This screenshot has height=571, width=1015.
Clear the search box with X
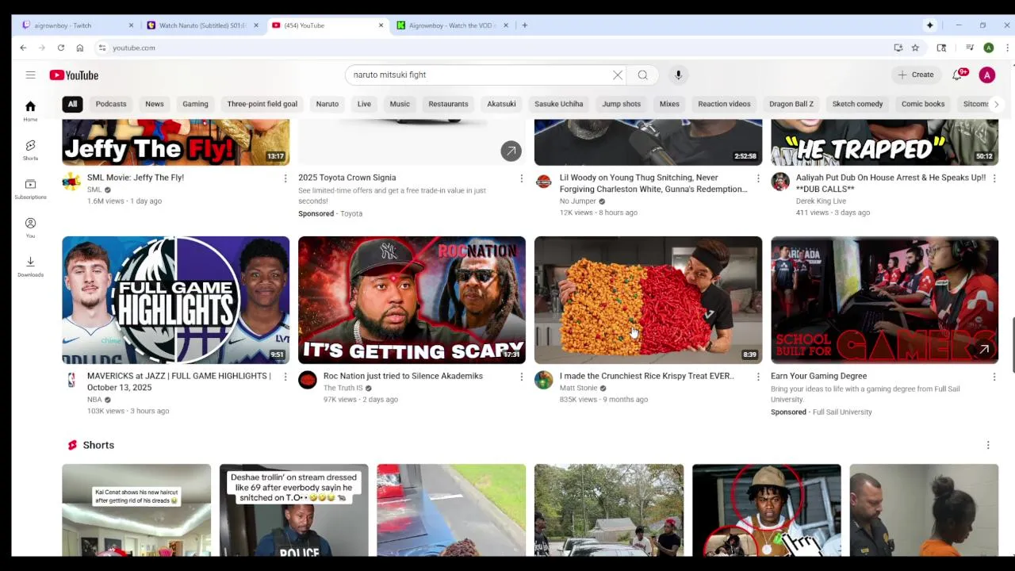tap(618, 75)
